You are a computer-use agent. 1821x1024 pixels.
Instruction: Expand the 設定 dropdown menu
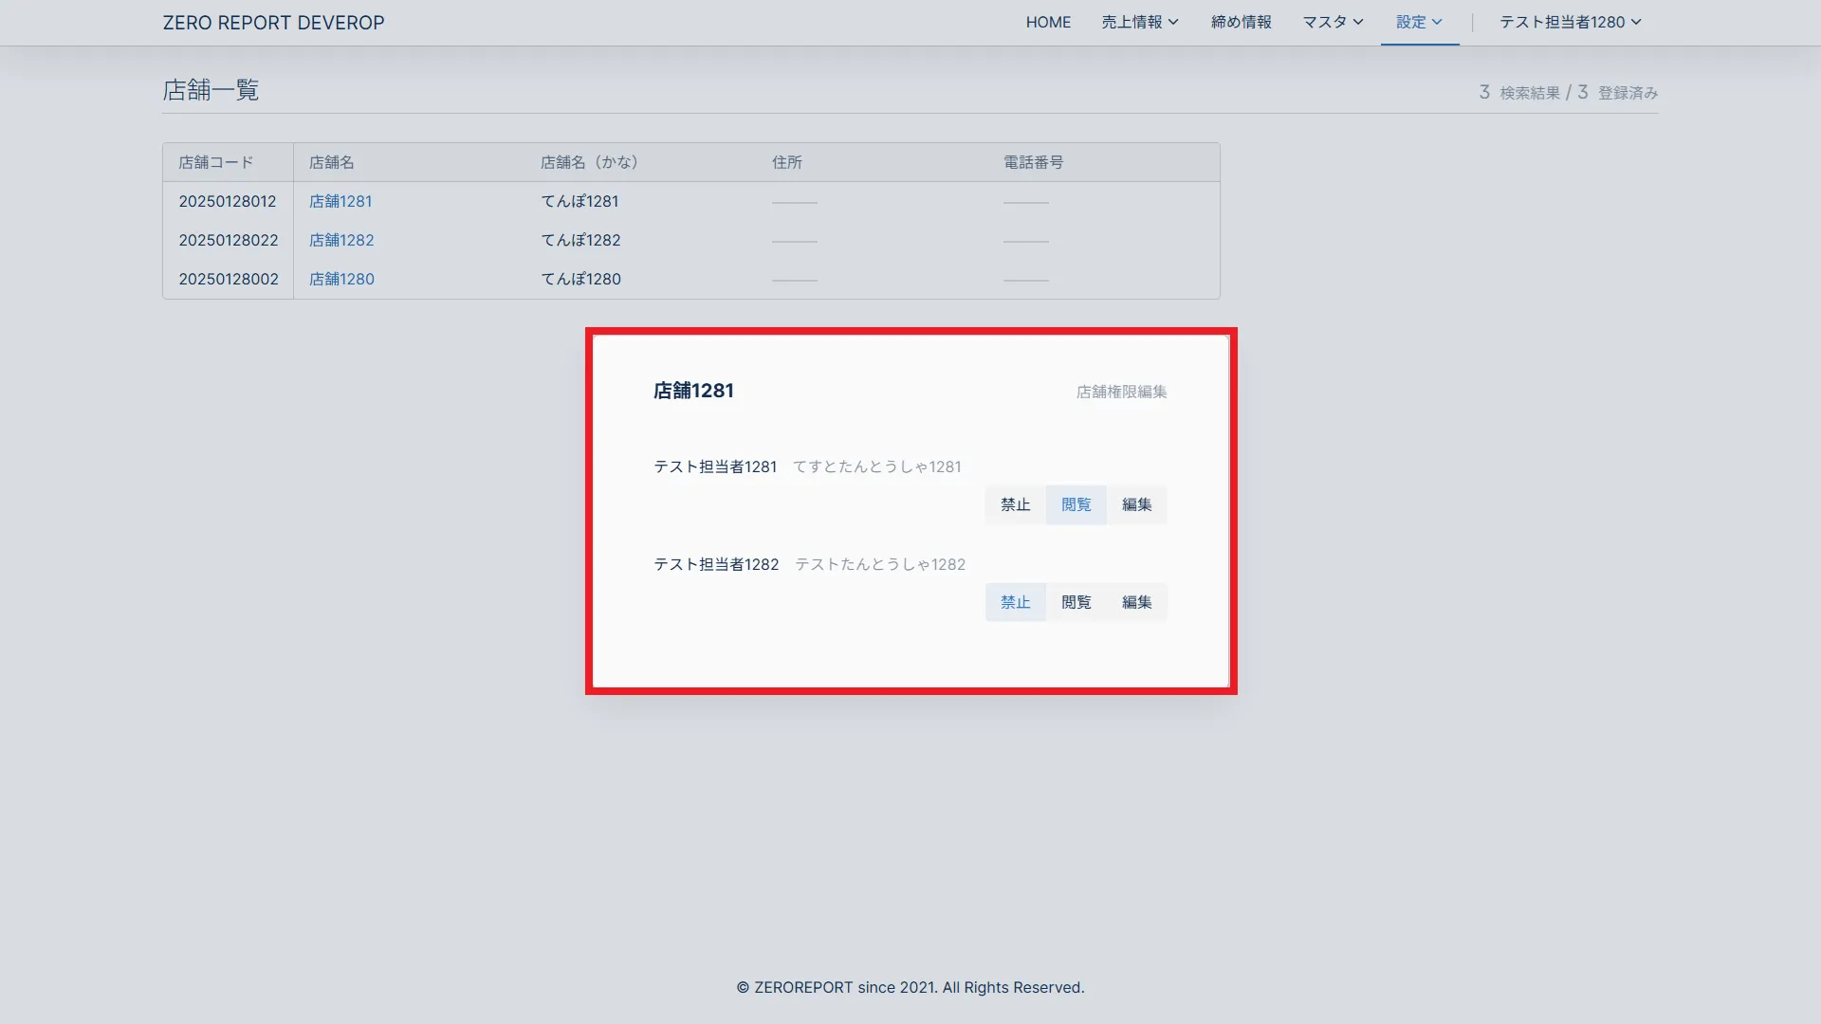click(1419, 22)
